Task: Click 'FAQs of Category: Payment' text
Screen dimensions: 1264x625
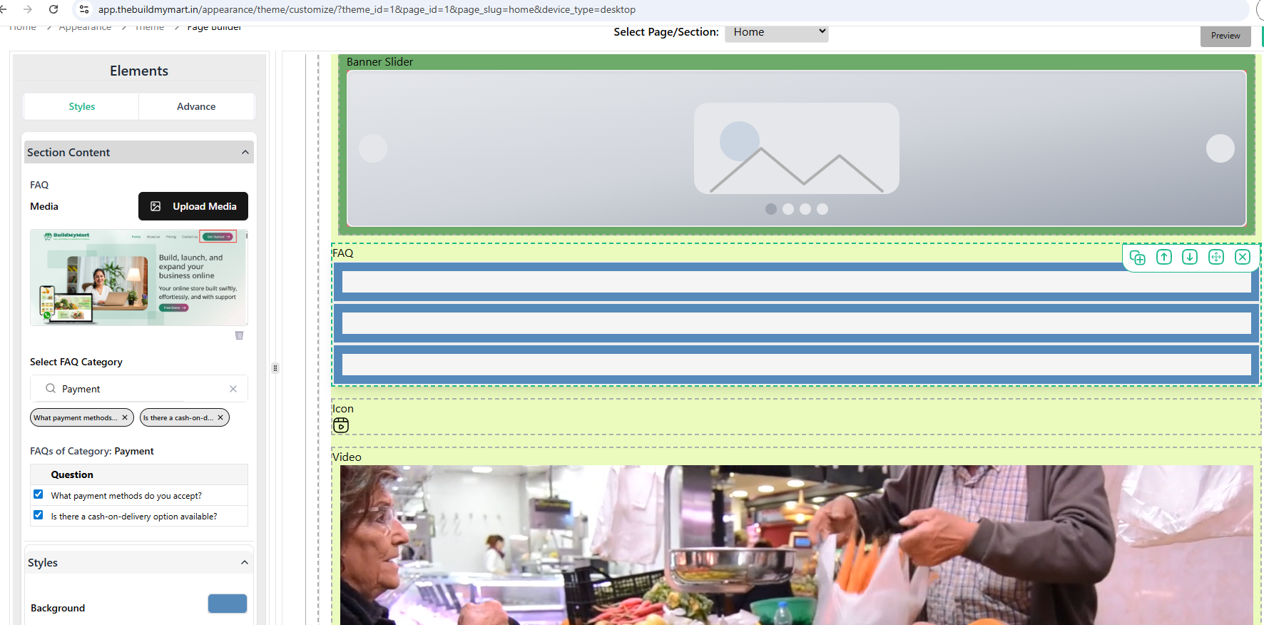Action: pos(92,451)
